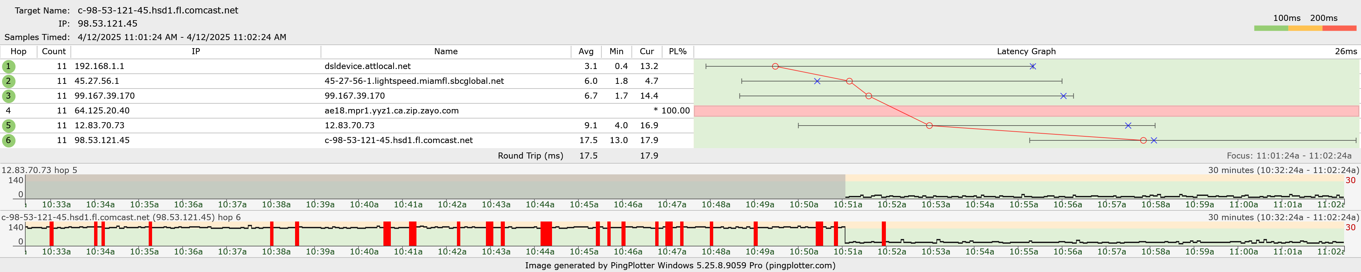Click the 26ms latency graph scale label

click(x=1346, y=52)
